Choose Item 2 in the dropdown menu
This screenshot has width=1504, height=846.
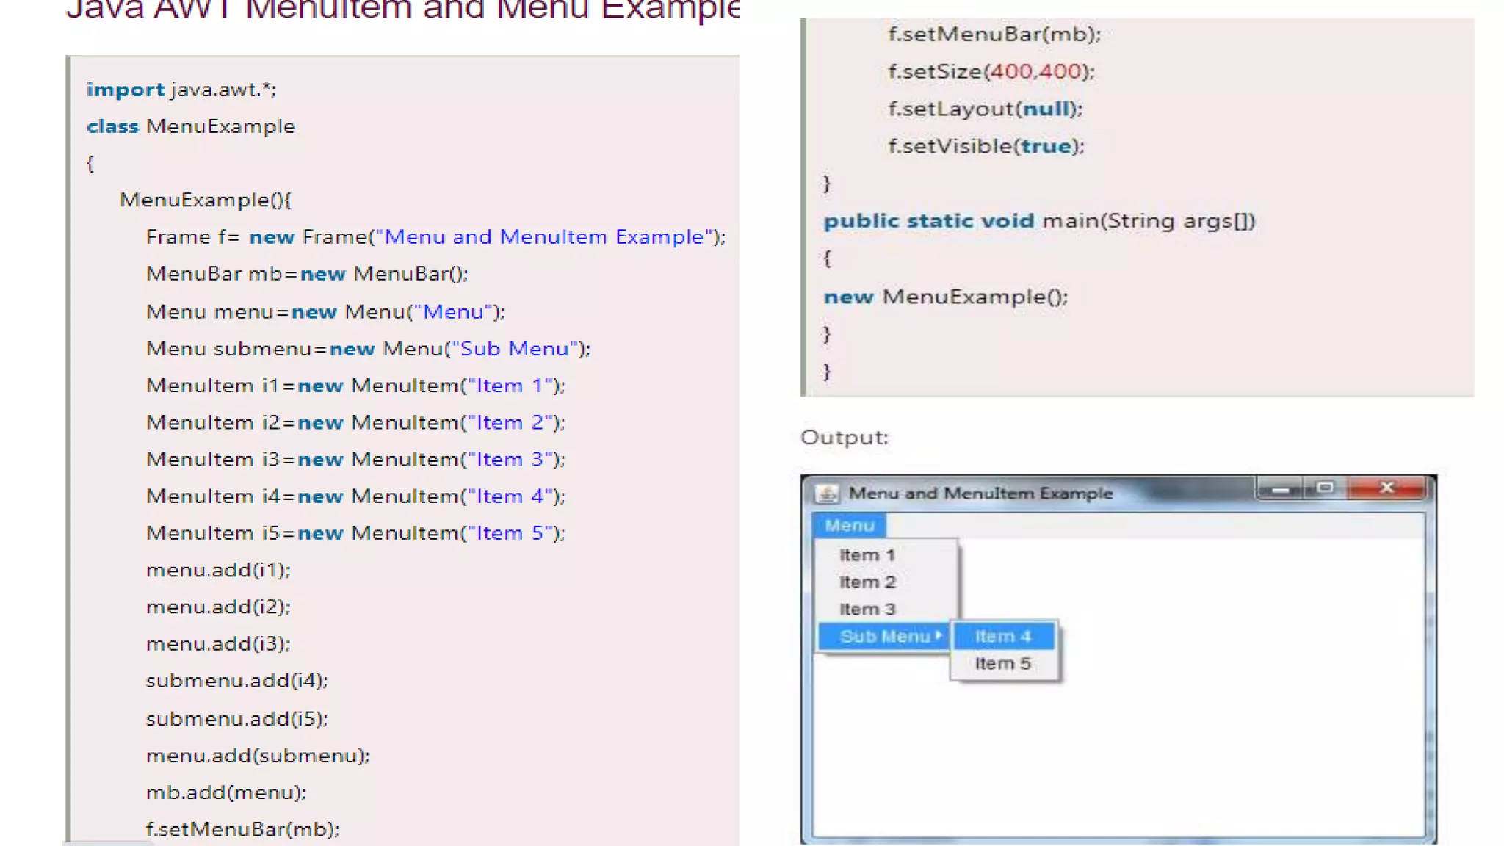(x=867, y=582)
